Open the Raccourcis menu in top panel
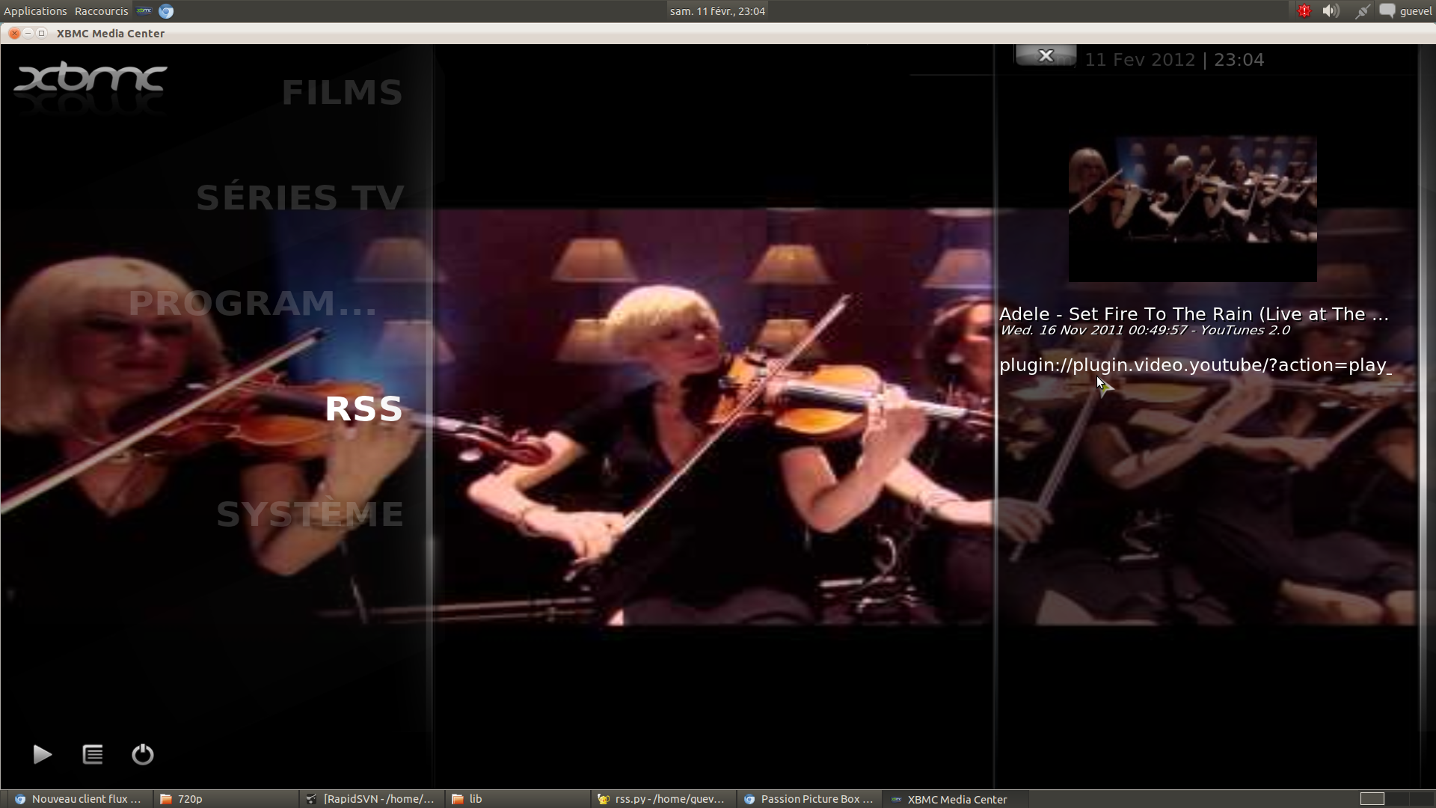Image resolution: width=1436 pixels, height=808 pixels. click(x=102, y=11)
